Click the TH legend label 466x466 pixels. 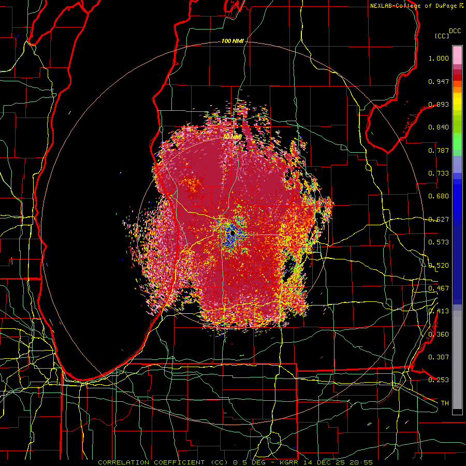pyautogui.click(x=445, y=403)
